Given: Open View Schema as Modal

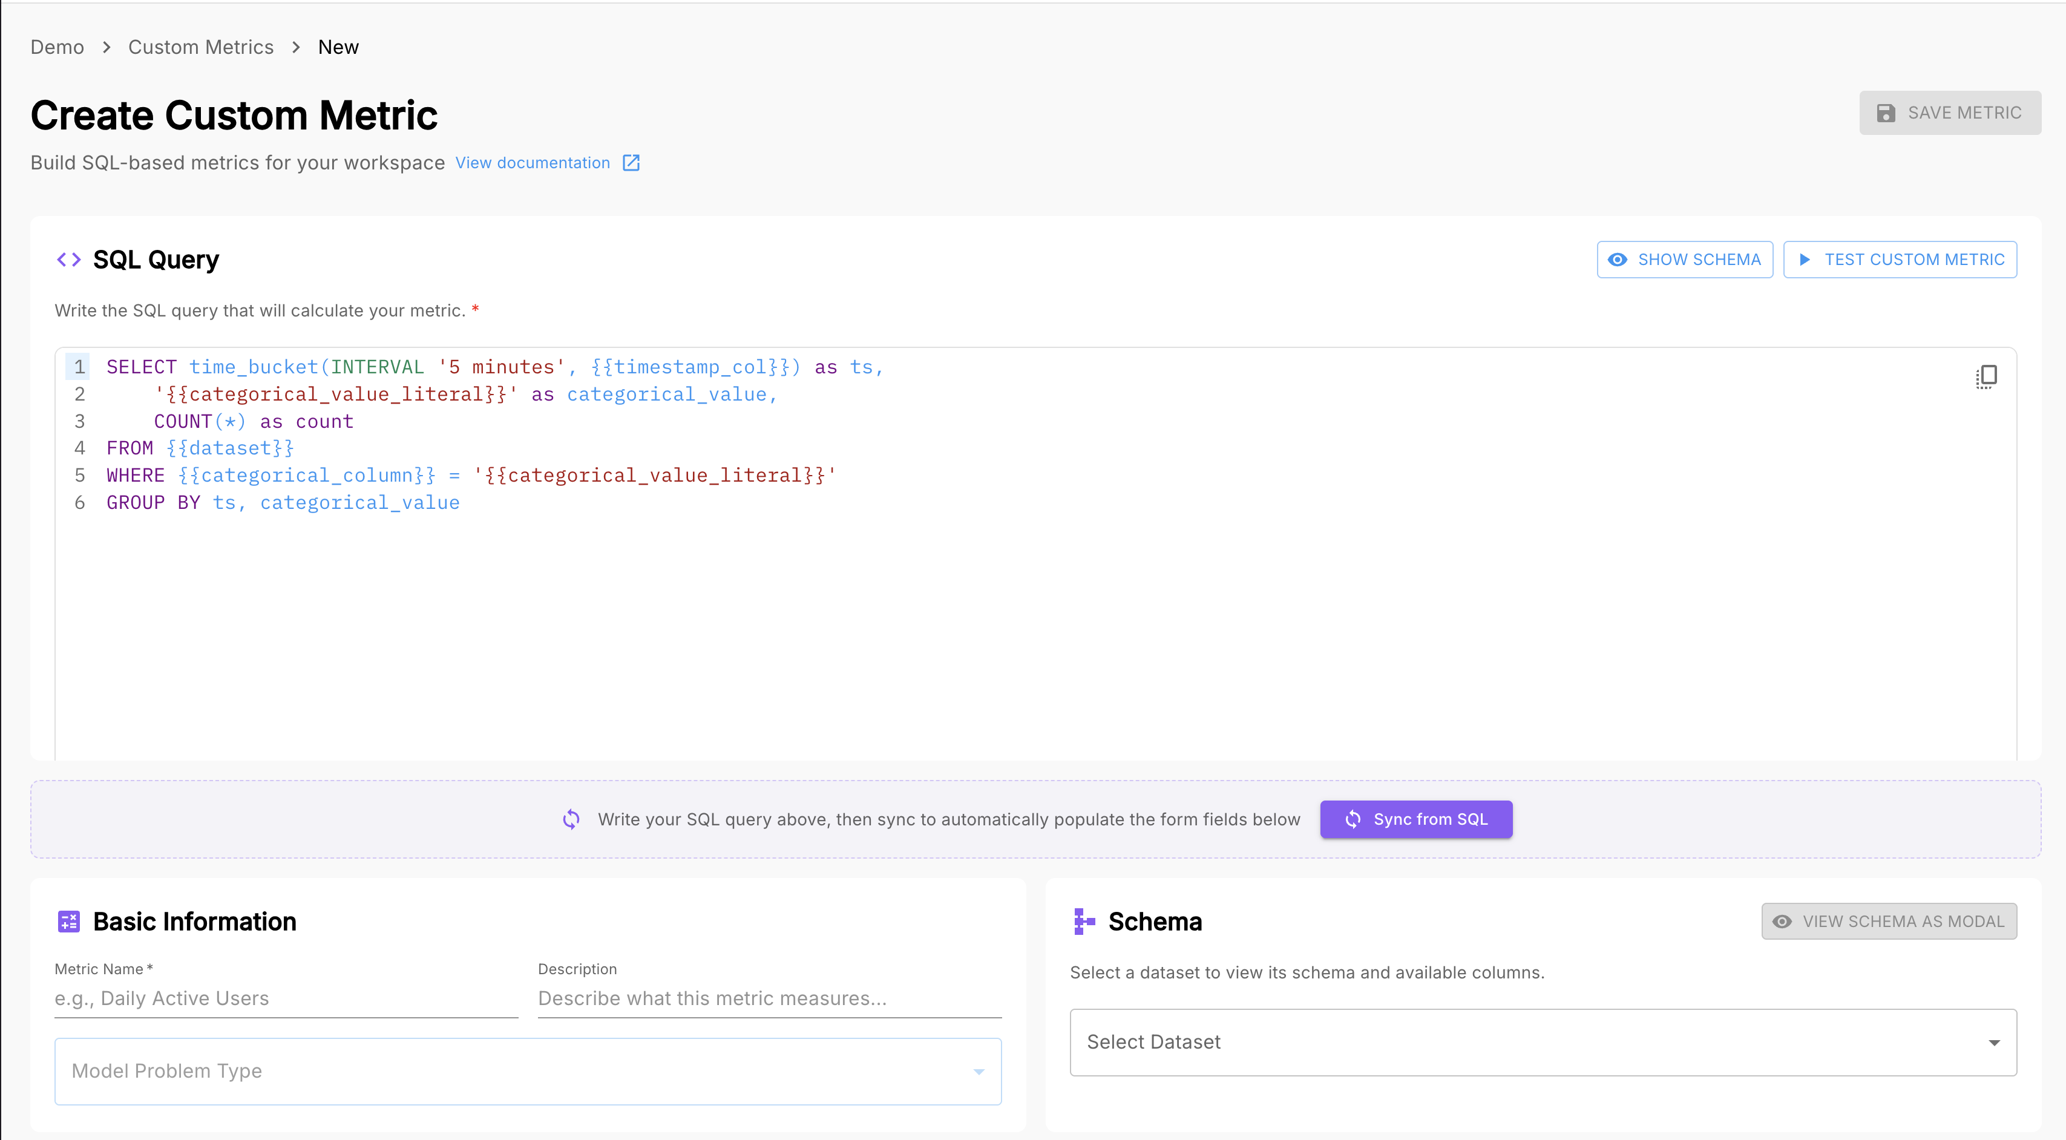Looking at the screenshot, I should pyautogui.click(x=1889, y=921).
